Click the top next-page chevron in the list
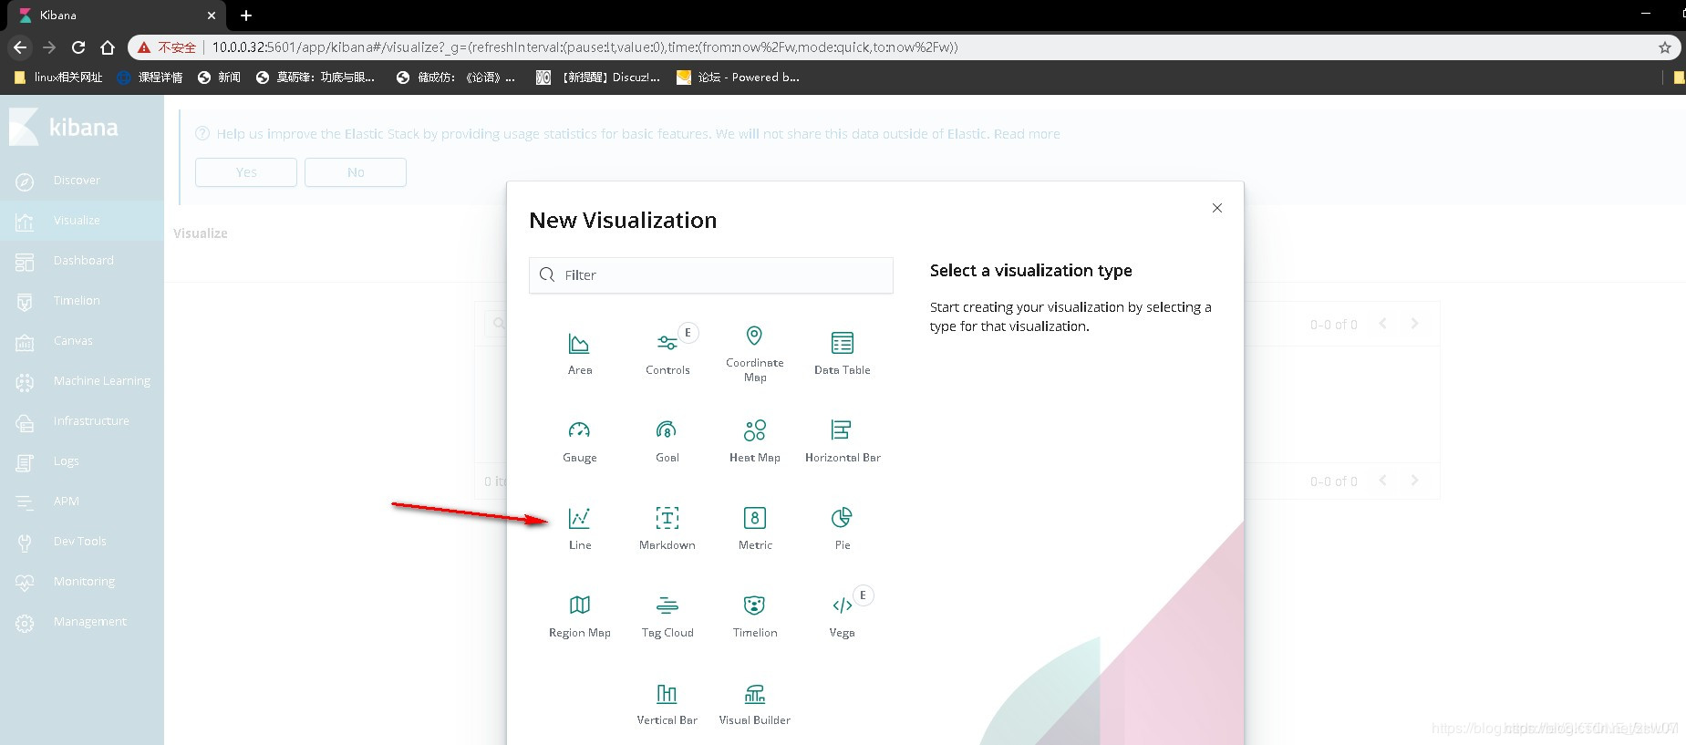This screenshot has height=745, width=1686. 1414,324
